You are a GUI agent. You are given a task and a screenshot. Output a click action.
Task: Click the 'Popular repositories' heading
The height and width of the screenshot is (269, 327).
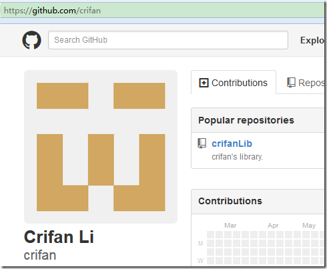[x=246, y=120]
